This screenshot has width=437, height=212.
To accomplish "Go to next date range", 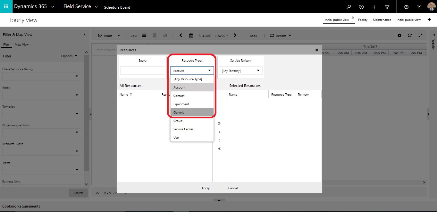I will pyautogui.click(x=235, y=36).
